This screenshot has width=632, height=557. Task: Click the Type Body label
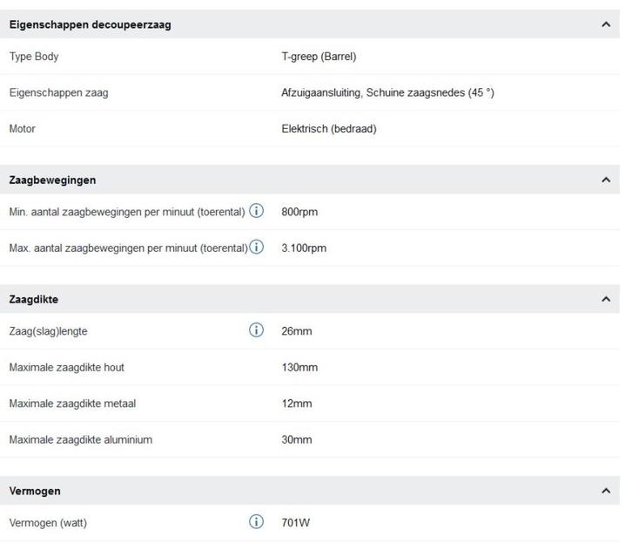[34, 57]
